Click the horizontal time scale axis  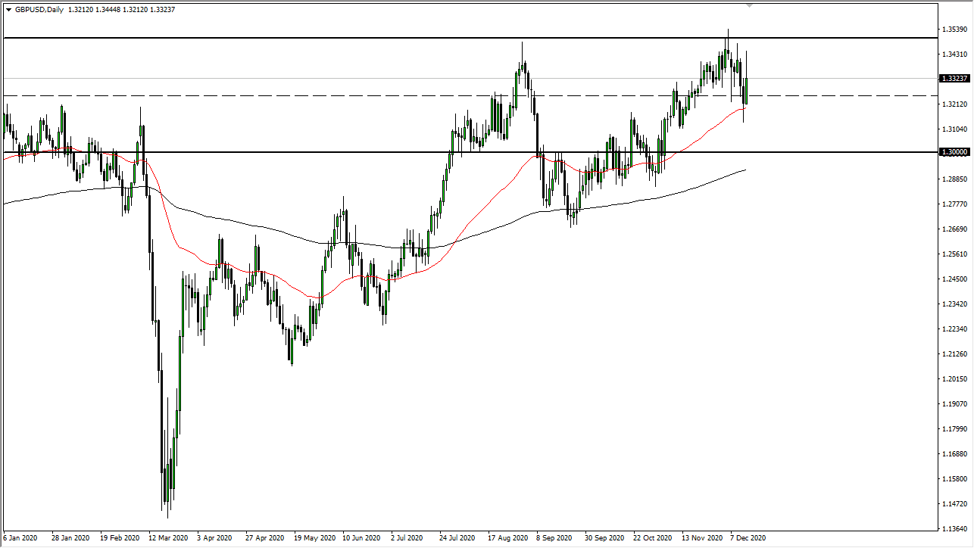pyautogui.click(x=454, y=538)
